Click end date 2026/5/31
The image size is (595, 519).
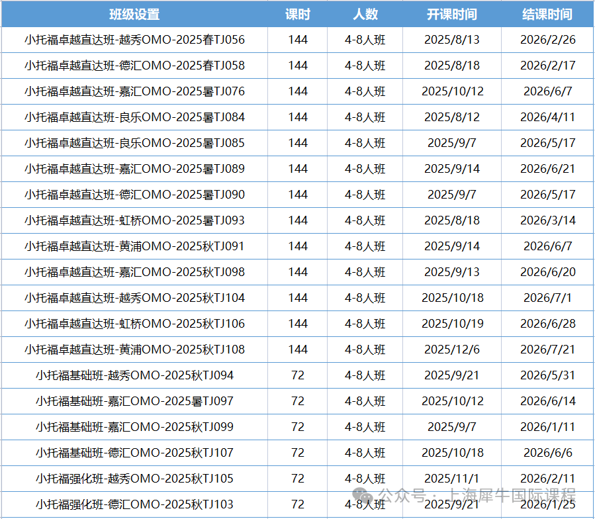click(x=547, y=375)
